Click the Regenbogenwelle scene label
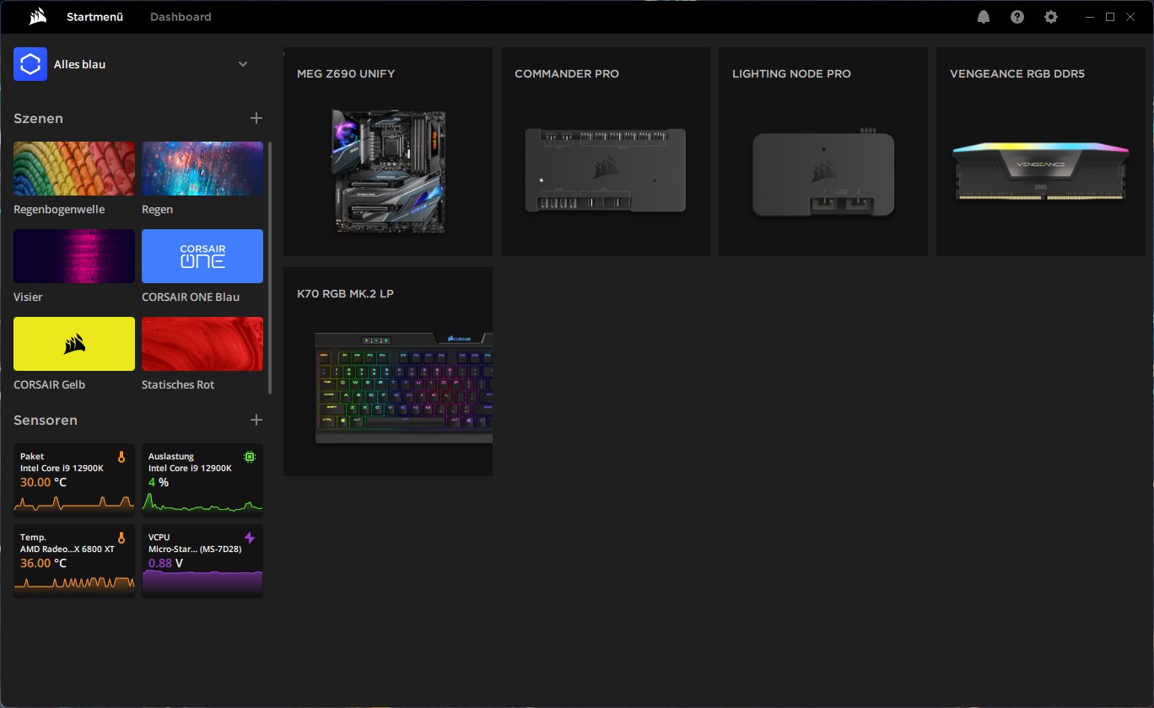1154x708 pixels. click(x=59, y=209)
